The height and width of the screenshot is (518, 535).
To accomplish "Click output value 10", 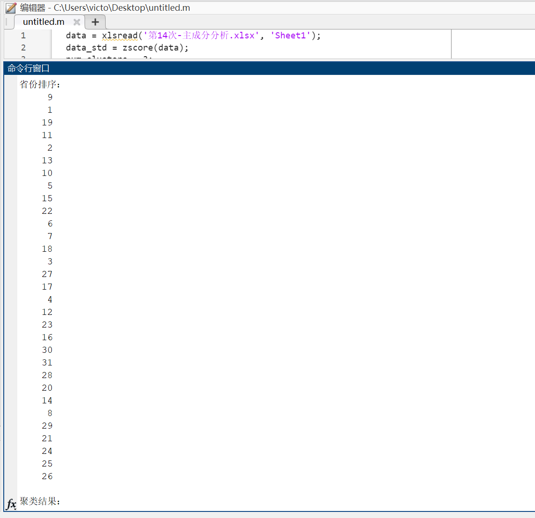I will (x=47, y=173).
